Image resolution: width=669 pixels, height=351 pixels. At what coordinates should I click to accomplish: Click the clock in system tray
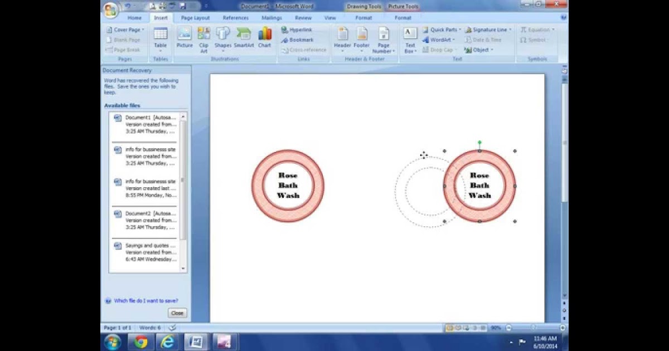(x=545, y=342)
